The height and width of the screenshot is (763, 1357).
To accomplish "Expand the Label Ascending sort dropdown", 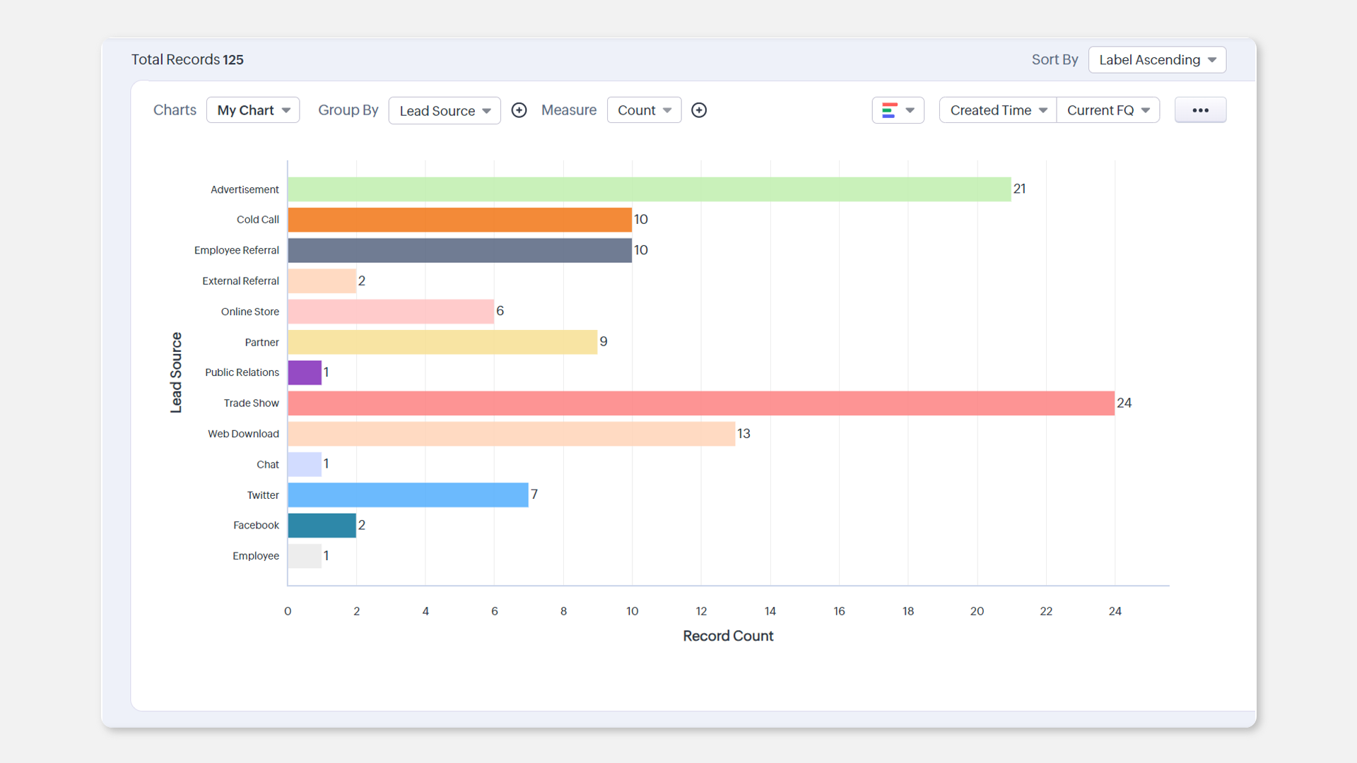I will pos(1157,60).
